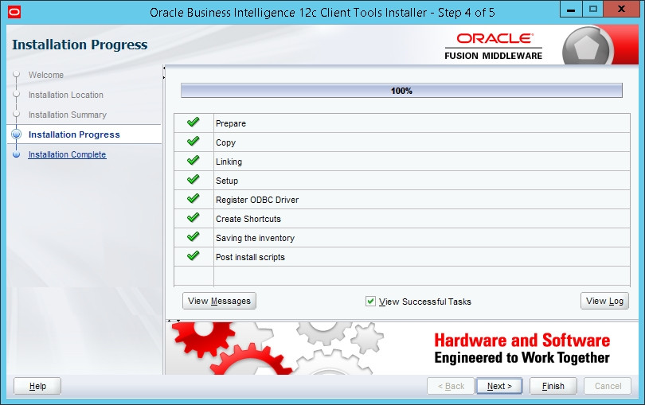Screen dimensions: 645x405
Task: Select the Setup task row text
Action: pyautogui.click(x=227, y=181)
